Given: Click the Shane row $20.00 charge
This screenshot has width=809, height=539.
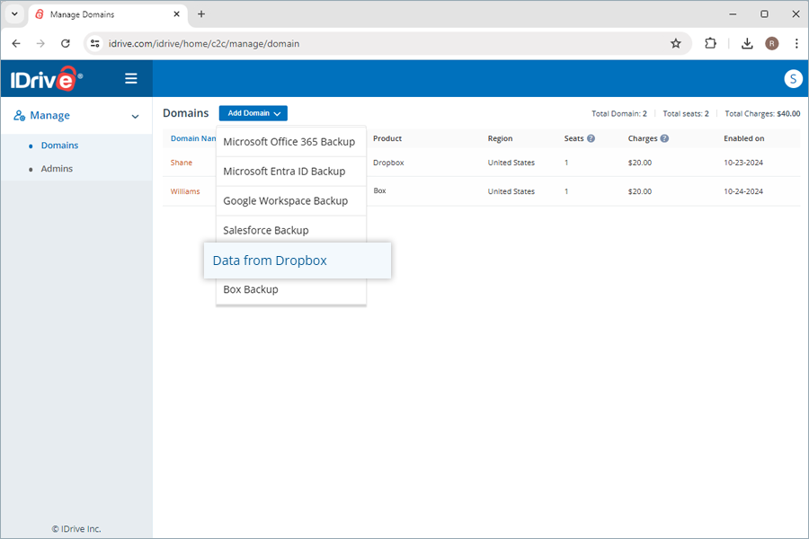Looking at the screenshot, I should [640, 163].
